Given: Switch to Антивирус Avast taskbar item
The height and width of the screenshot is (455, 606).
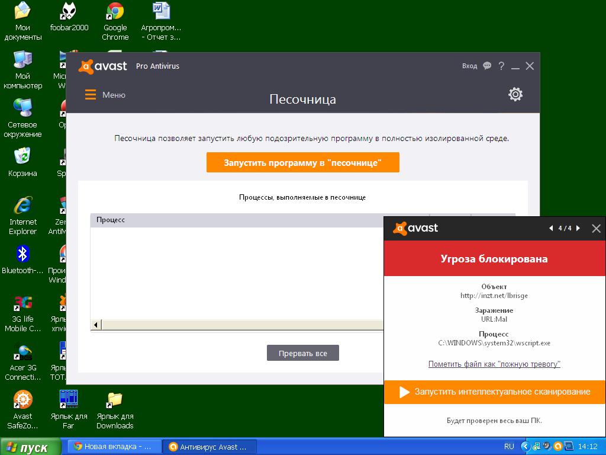Looking at the screenshot, I should [x=209, y=447].
